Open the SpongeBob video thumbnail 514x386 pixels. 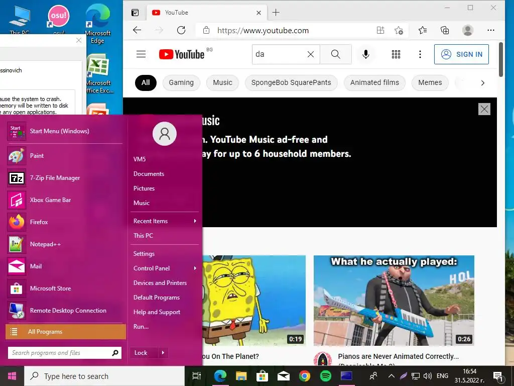coord(254,301)
